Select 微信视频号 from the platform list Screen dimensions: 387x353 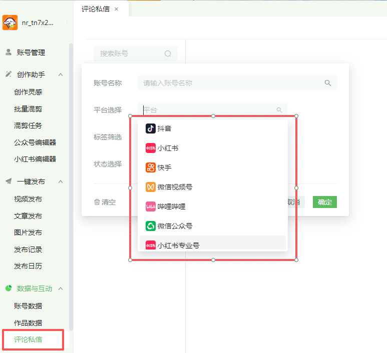click(213, 187)
